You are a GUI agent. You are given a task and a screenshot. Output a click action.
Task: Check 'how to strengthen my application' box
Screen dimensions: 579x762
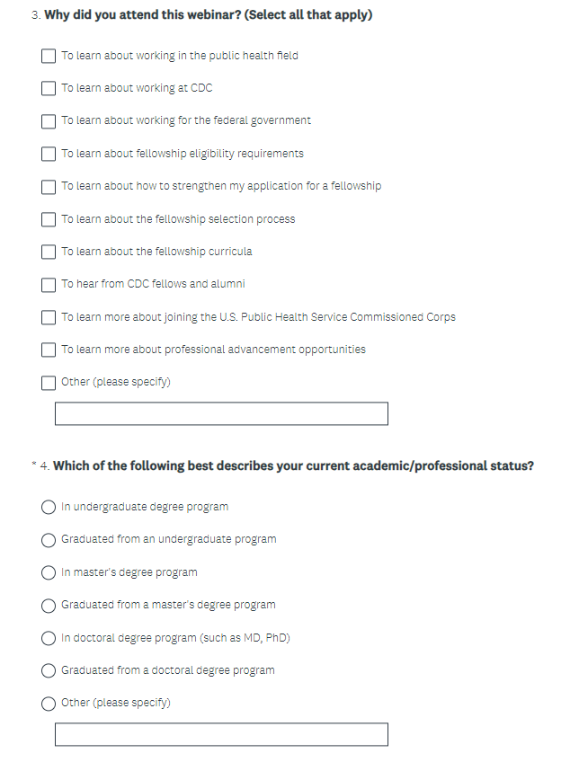point(49,186)
